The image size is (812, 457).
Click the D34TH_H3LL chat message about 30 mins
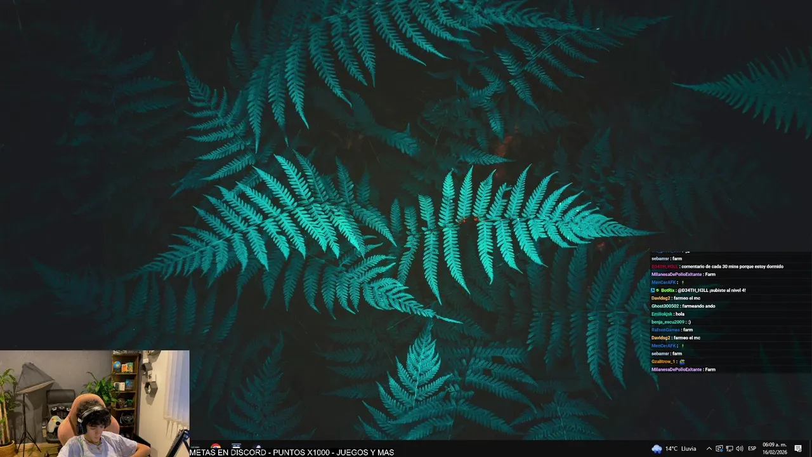coord(717,267)
